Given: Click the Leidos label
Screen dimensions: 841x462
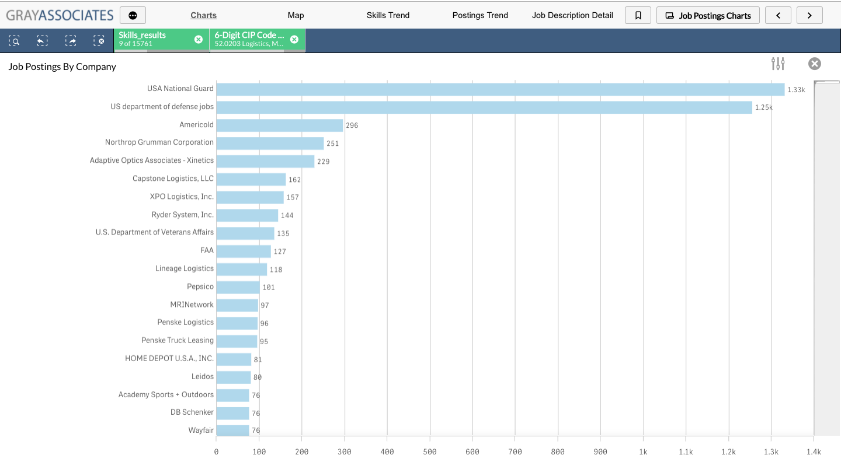Looking at the screenshot, I should 203,376.
